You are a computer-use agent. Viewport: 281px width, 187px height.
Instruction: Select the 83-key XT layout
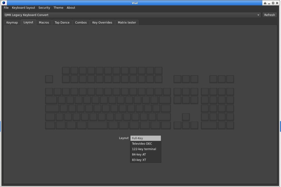[x=145, y=160]
